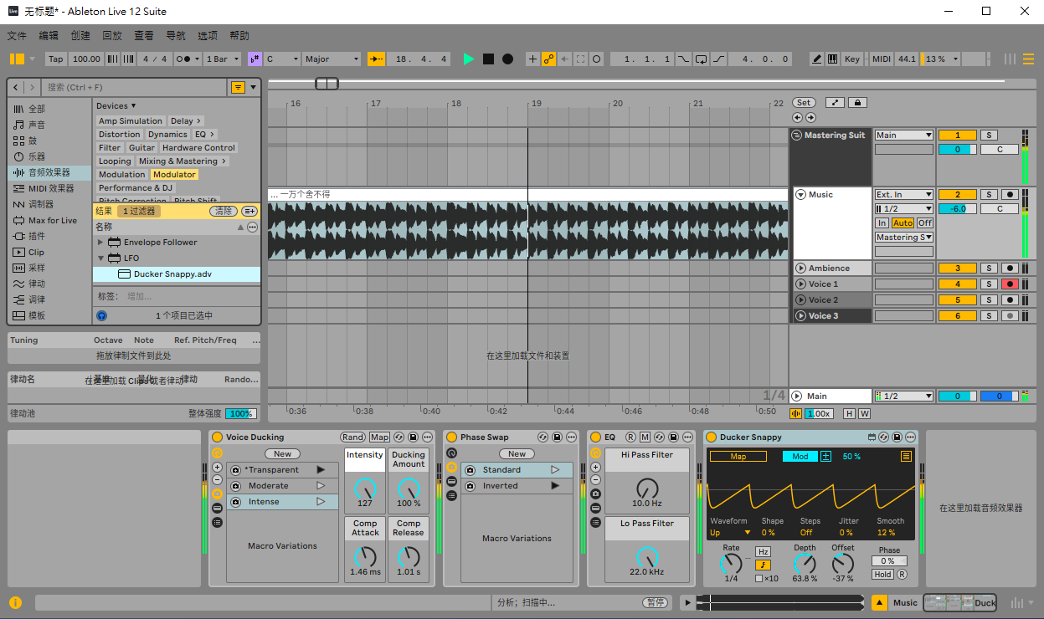1044x619 pixels.
Task: Click the optimize arrangement width/height icon beside Set
Action: [835, 103]
